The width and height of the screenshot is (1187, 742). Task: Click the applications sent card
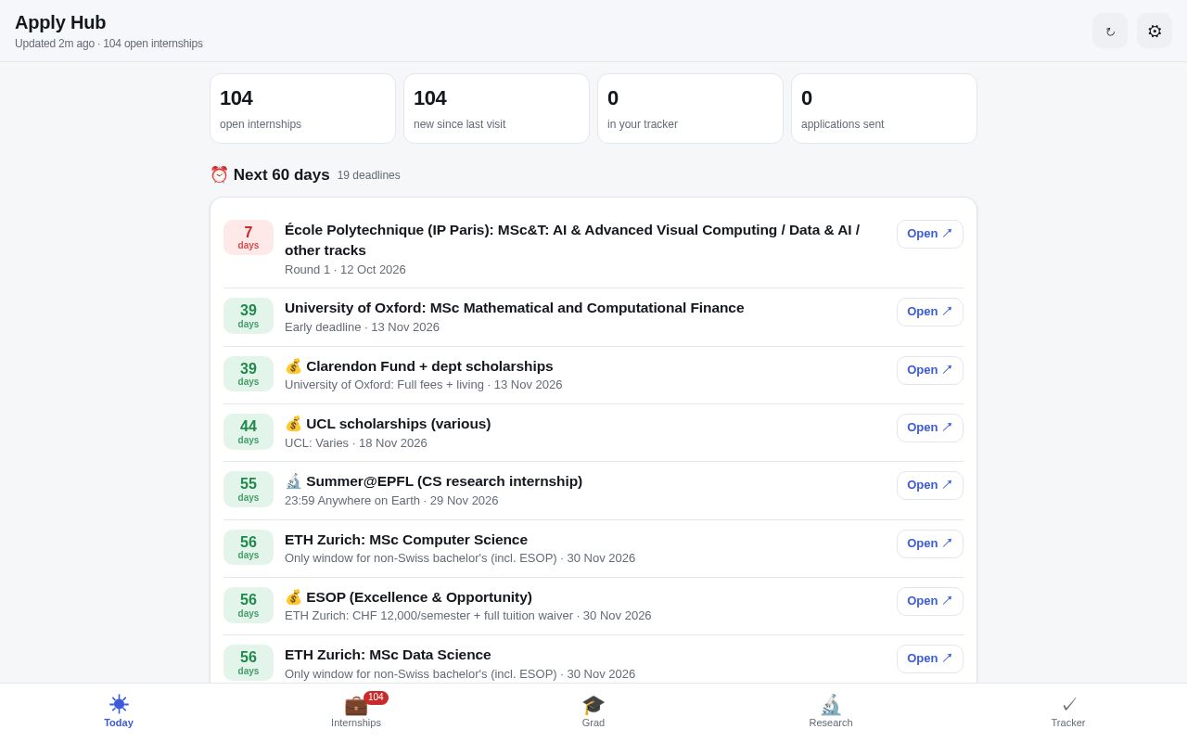[x=884, y=109]
